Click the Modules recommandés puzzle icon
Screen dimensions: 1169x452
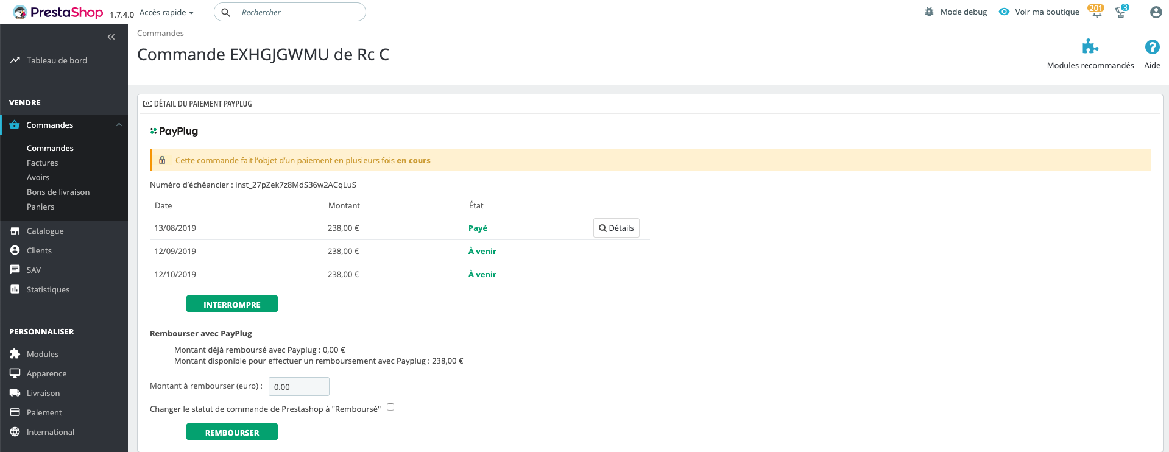(x=1090, y=48)
